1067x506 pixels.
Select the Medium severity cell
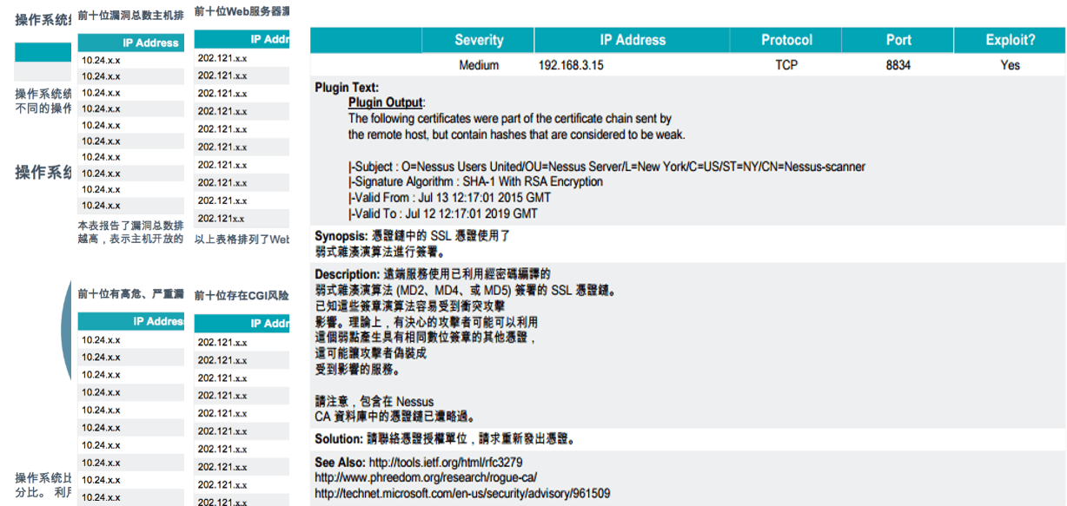tap(479, 65)
